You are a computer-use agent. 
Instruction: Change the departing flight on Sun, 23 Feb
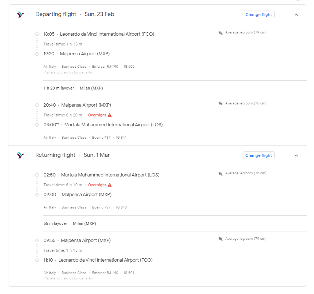coord(259,15)
